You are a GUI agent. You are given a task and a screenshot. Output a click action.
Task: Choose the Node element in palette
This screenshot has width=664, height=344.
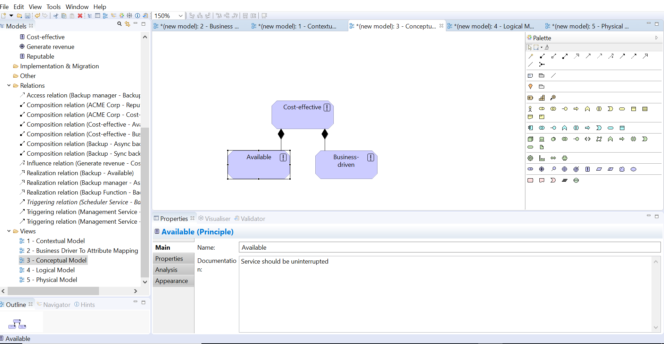(x=530, y=139)
